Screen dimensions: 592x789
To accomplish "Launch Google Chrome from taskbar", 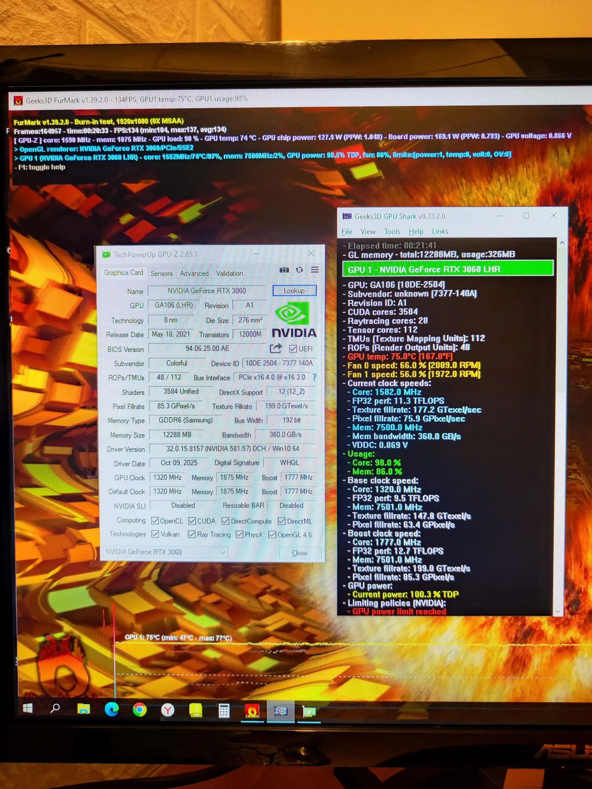I will pyautogui.click(x=140, y=710).
